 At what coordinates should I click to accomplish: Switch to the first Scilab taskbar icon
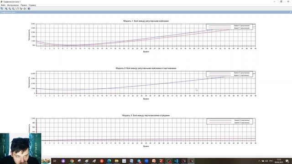click(183, 161)
